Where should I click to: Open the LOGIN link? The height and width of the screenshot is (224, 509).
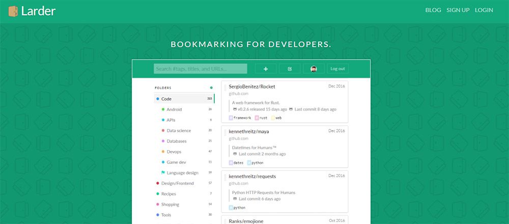(x=484, y=10)
